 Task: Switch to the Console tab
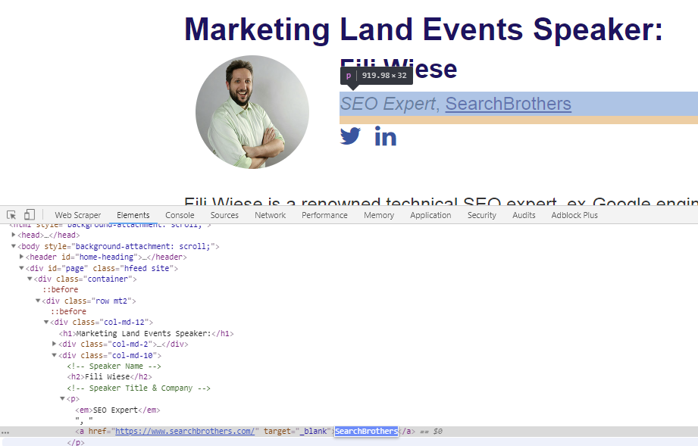tap(180, 215)
